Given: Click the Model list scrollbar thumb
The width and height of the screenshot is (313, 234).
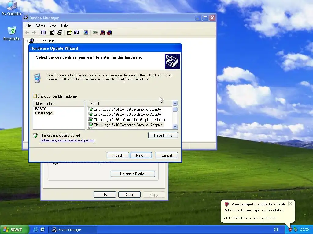Looking at the screenshot, I should point(175,109).
